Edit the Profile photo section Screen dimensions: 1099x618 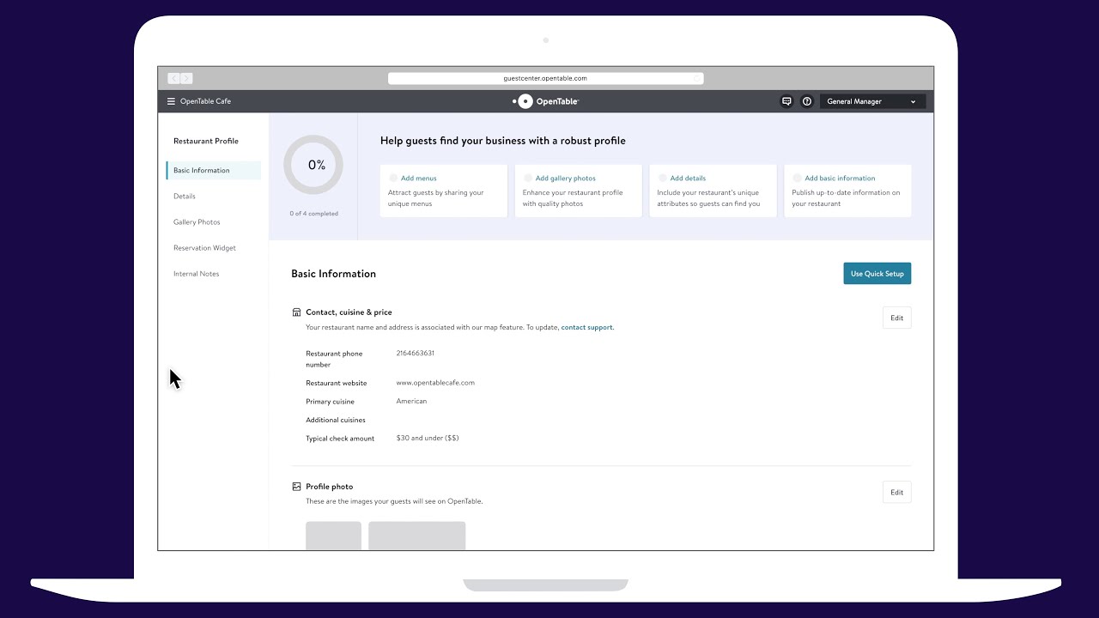tap(896, 492)
